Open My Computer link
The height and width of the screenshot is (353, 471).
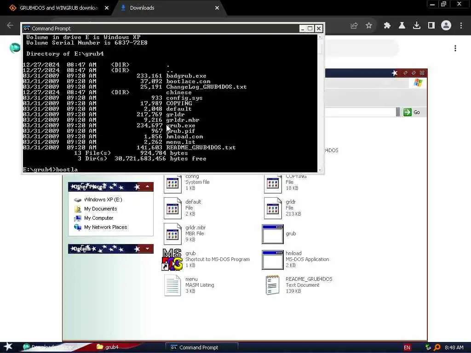click(x=98, y=218)
